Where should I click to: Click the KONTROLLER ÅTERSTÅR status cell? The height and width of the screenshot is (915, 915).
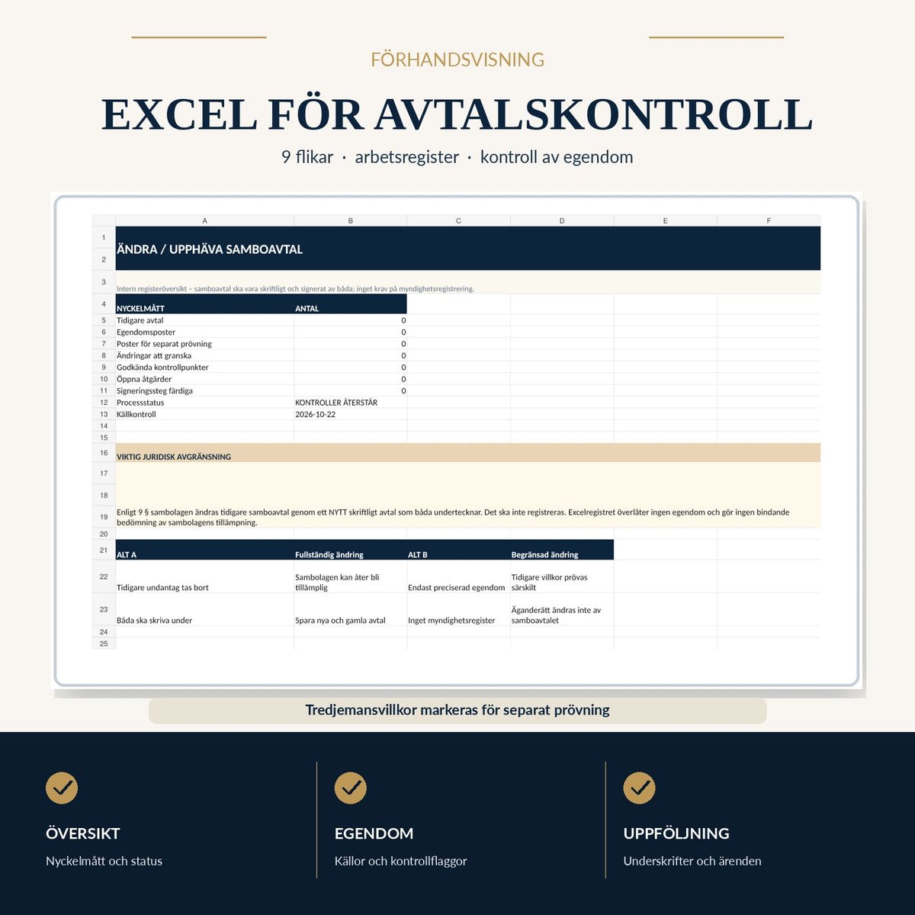(x=351, y=403)
